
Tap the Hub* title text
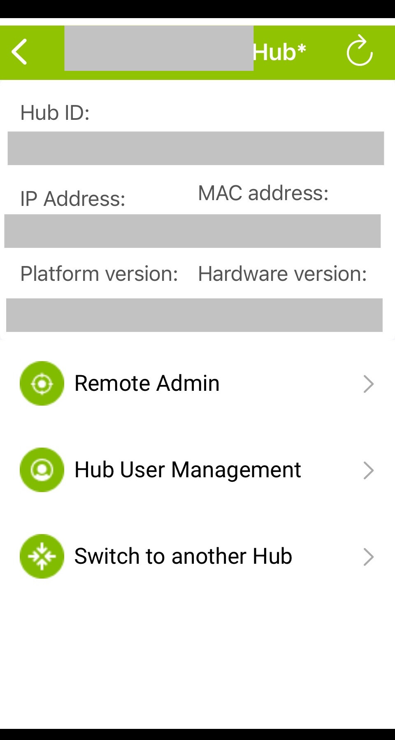pyautogui.click(x=279, y=52)
